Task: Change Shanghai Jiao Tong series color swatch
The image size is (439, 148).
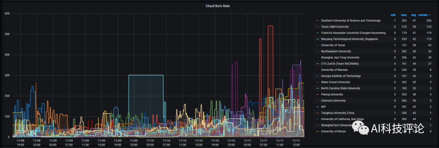Action: (317, 57)
